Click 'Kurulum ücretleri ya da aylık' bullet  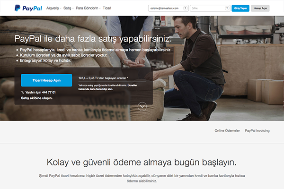(63, 55)
